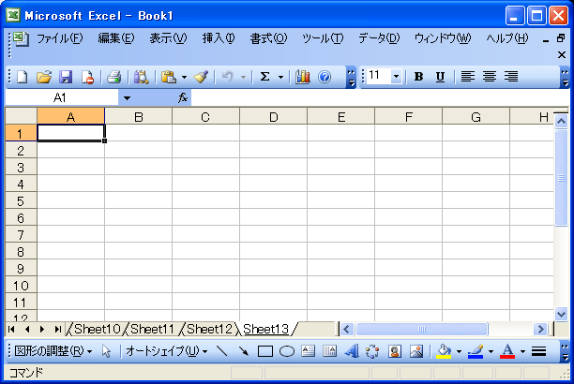The width and height of the screenshot is (574, 384).
Task: Open the データ menu
Action: [x=379, y=38]
